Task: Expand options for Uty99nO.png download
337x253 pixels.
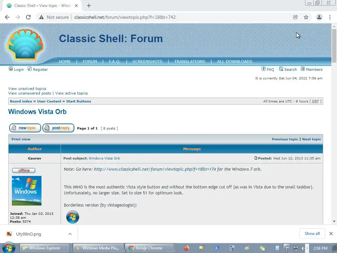Action: [x=70, y=234]
